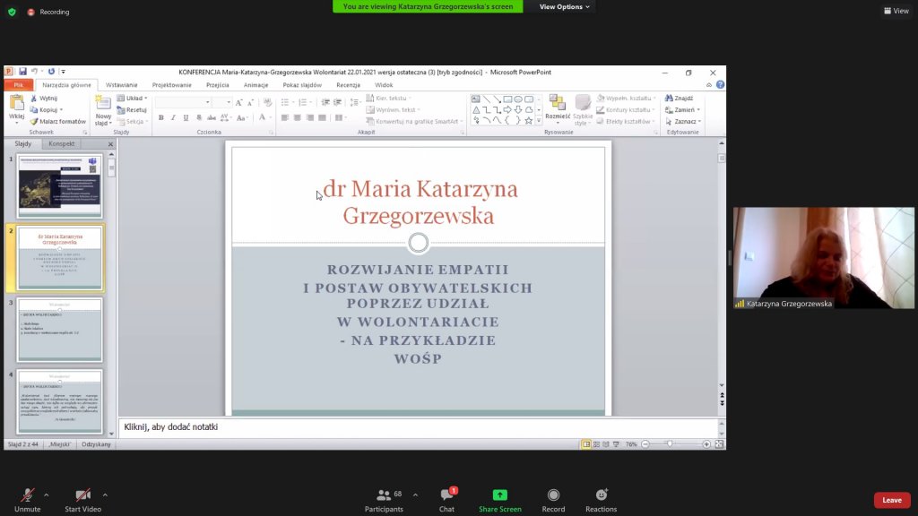Image resolution: width=918 pixels, height=516 pixels.
Task: Open the Rozmieść arrange menu
Action: click(x=558, y=109)
